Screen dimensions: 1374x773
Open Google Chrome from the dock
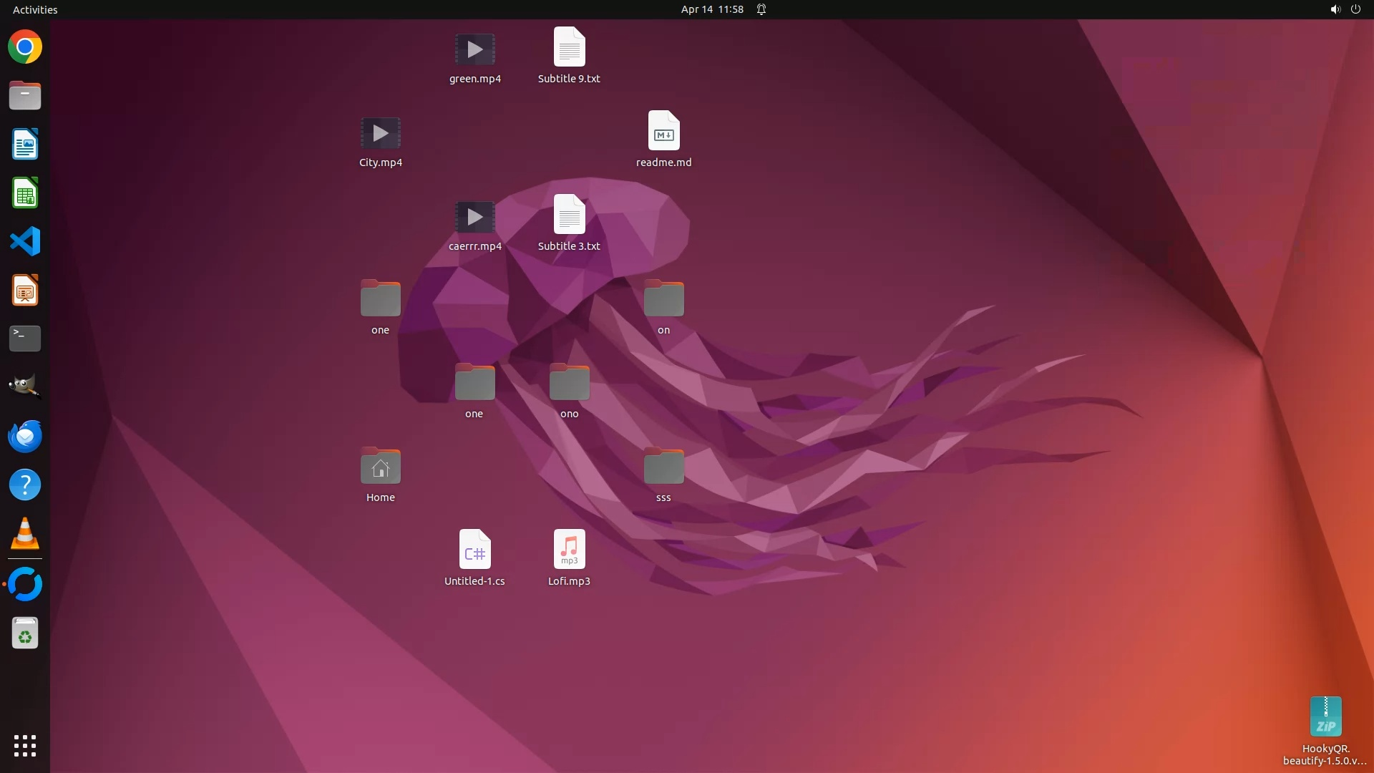pyautogui.click(x=25, y=47)
